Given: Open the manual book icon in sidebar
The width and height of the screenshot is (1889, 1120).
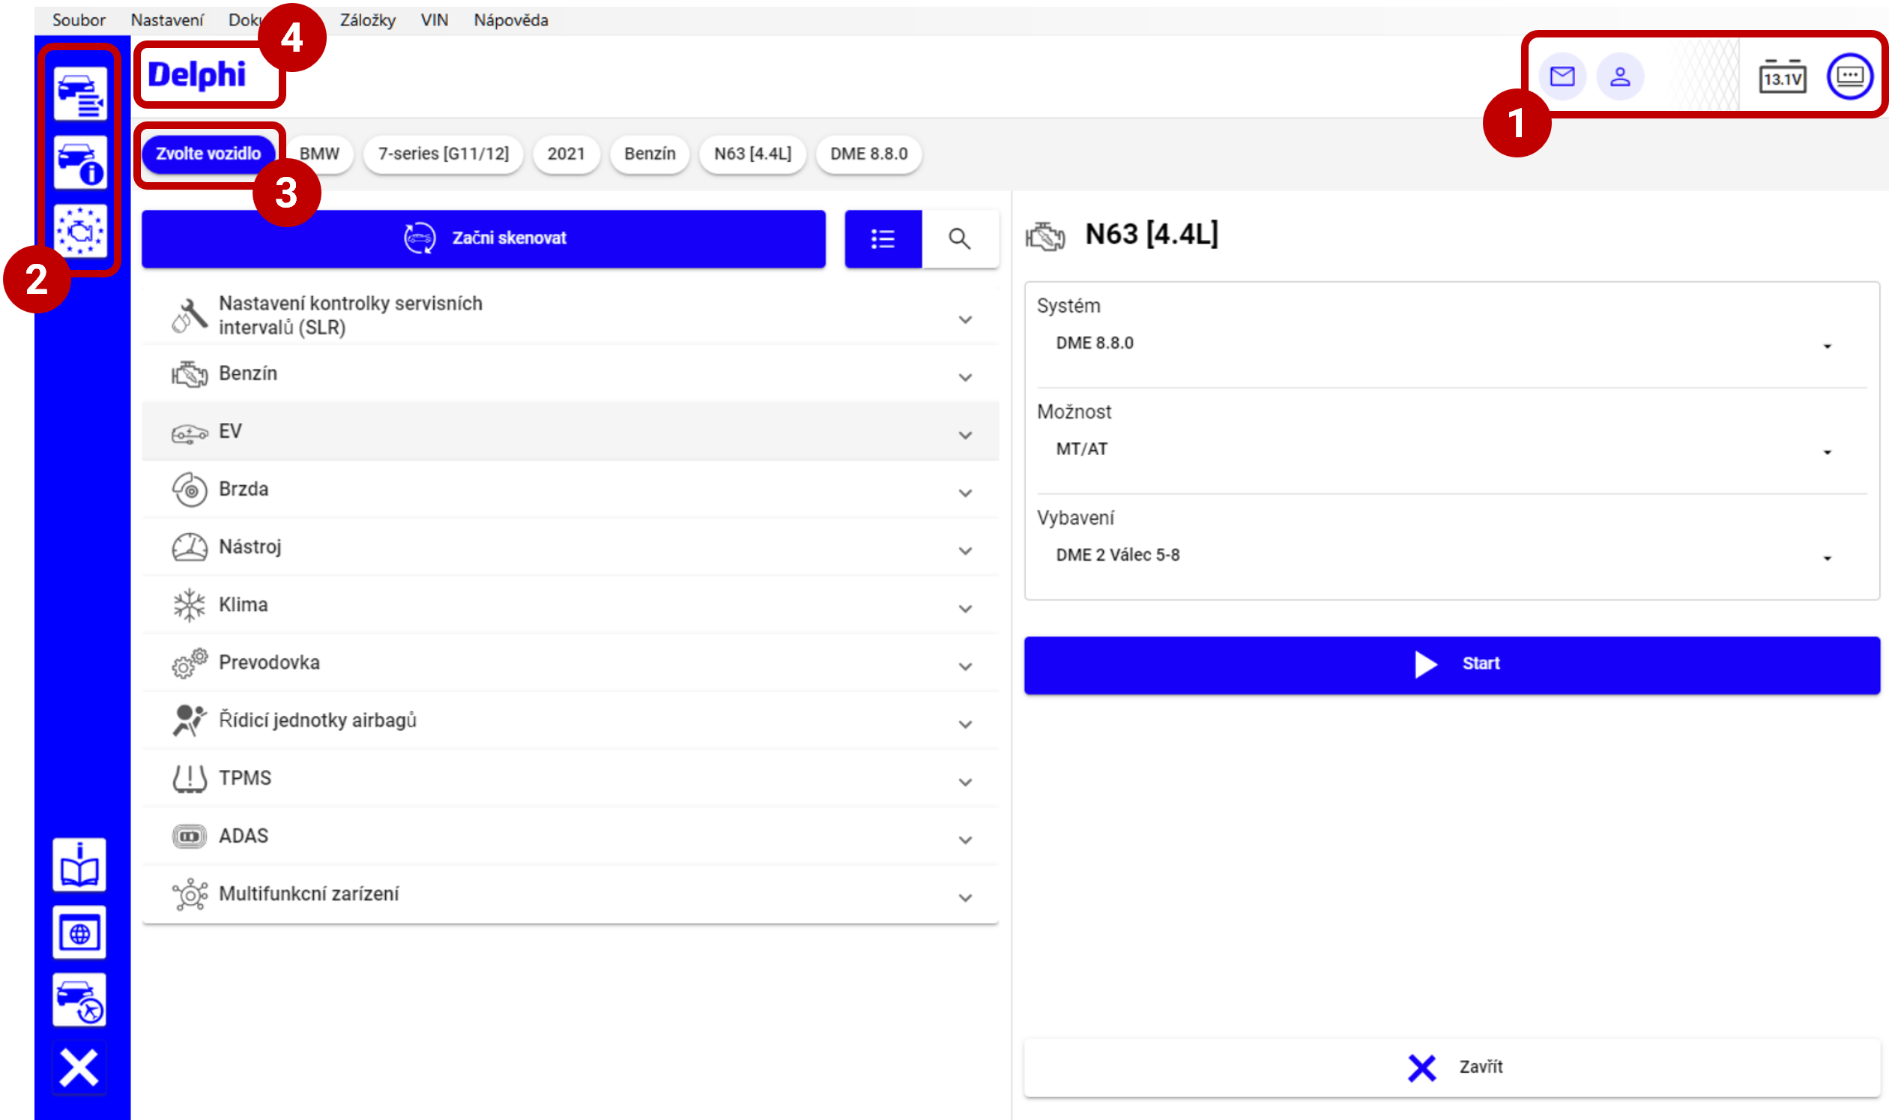Looking at the screenshot, I should [x=79, y=865].
